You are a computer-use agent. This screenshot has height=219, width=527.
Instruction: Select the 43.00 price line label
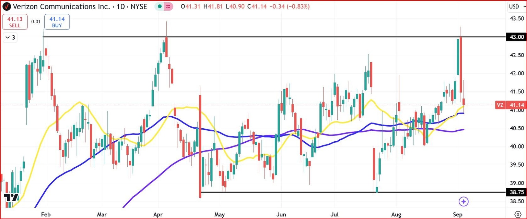click(x=516, y=37)
